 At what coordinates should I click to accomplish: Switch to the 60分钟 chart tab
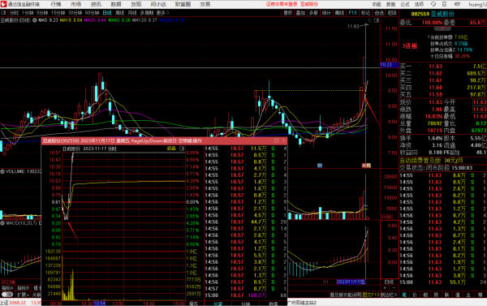(x=92, y=13)
